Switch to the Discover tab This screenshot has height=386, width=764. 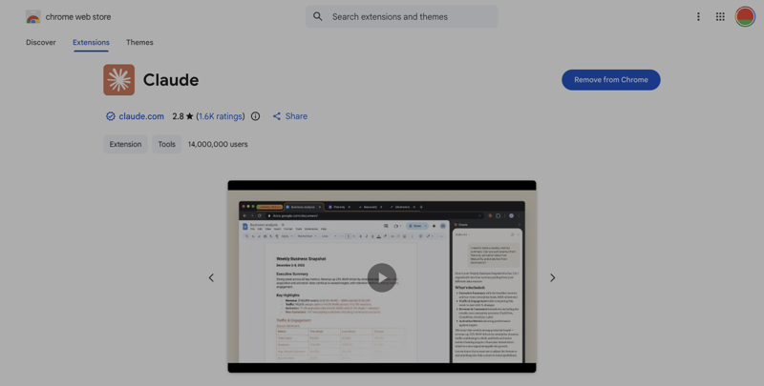pyautogui.click(x=41, y=42)
